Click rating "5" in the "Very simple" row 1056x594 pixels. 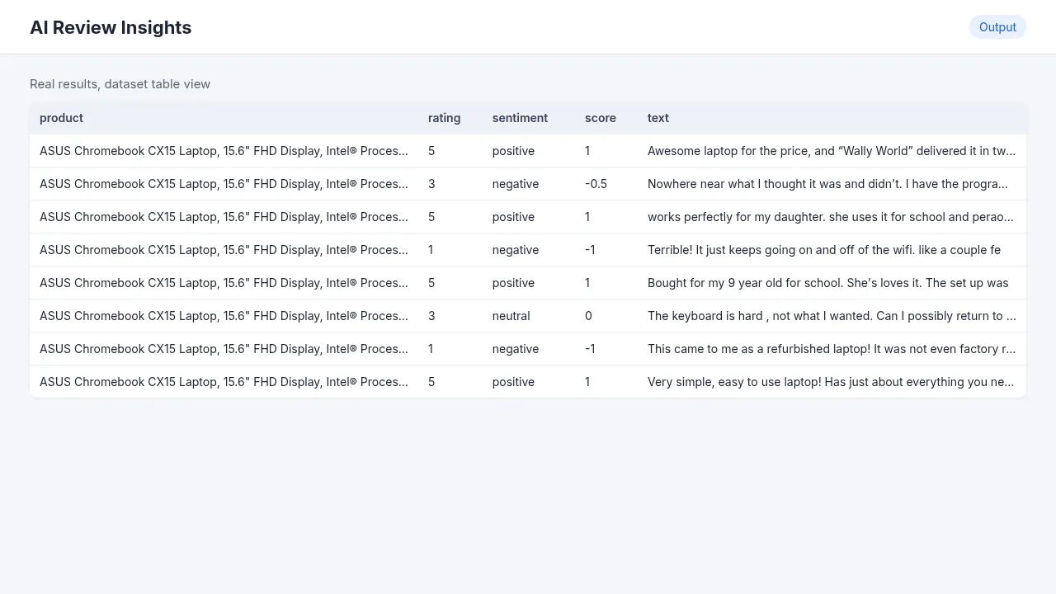click(431, 382)
